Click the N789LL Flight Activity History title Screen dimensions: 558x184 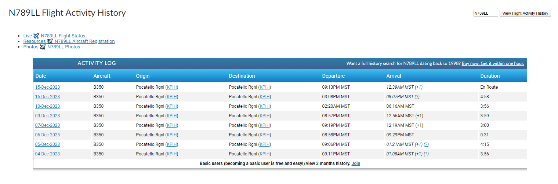point(67,13)
